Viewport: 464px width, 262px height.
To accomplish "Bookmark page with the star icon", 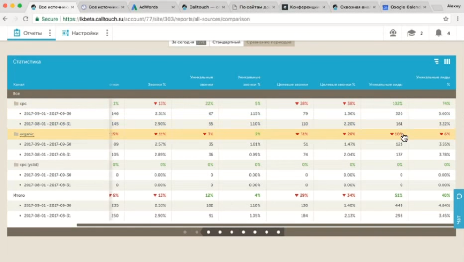I will click(x=446, y=19).
